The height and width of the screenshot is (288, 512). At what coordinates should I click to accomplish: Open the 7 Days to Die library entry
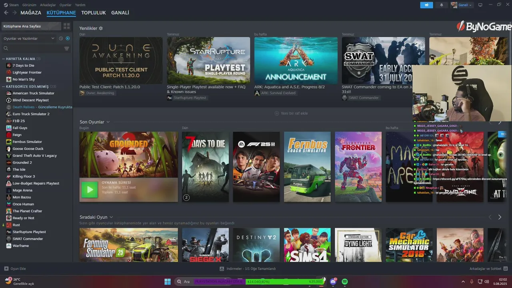[x=23, y=66]
